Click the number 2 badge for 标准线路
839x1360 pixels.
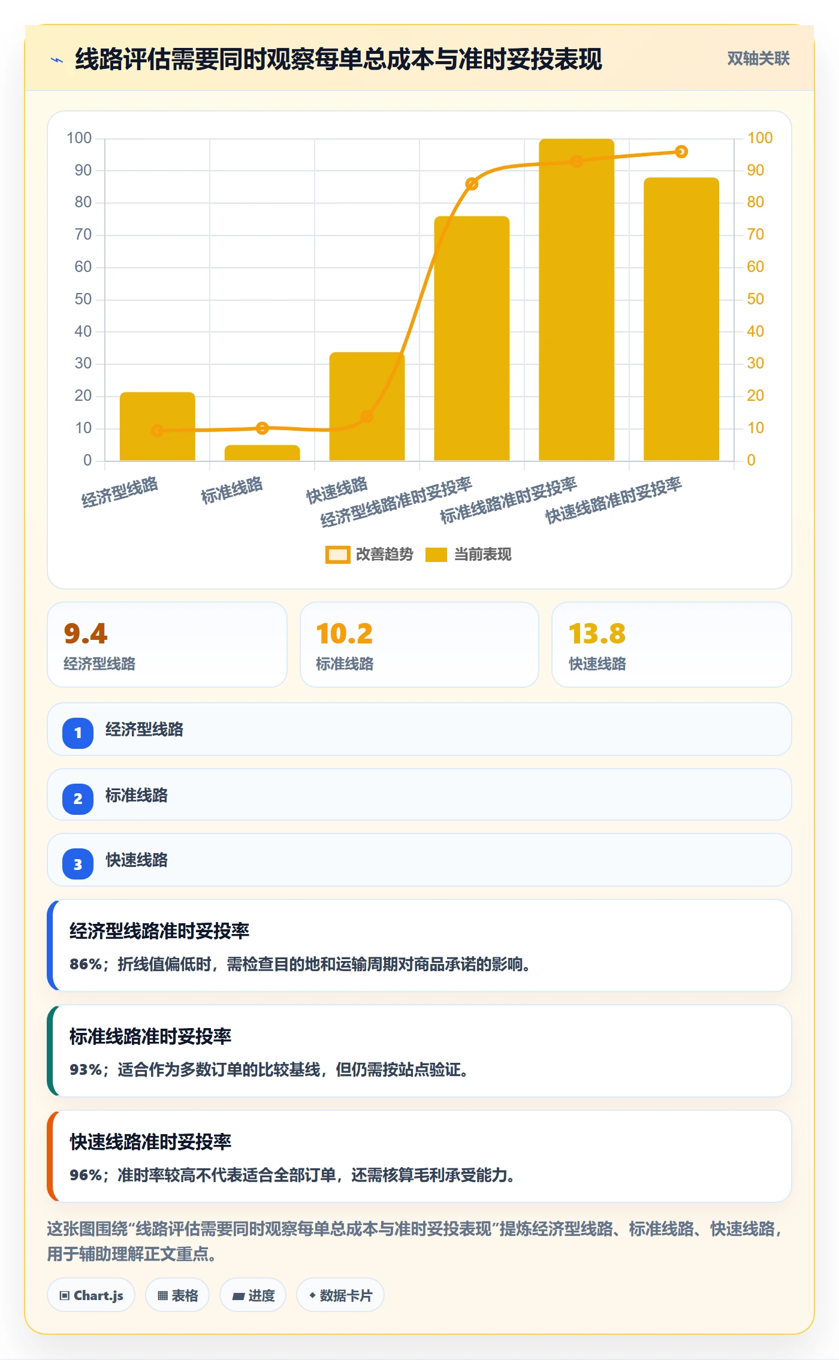click(78, 799)
